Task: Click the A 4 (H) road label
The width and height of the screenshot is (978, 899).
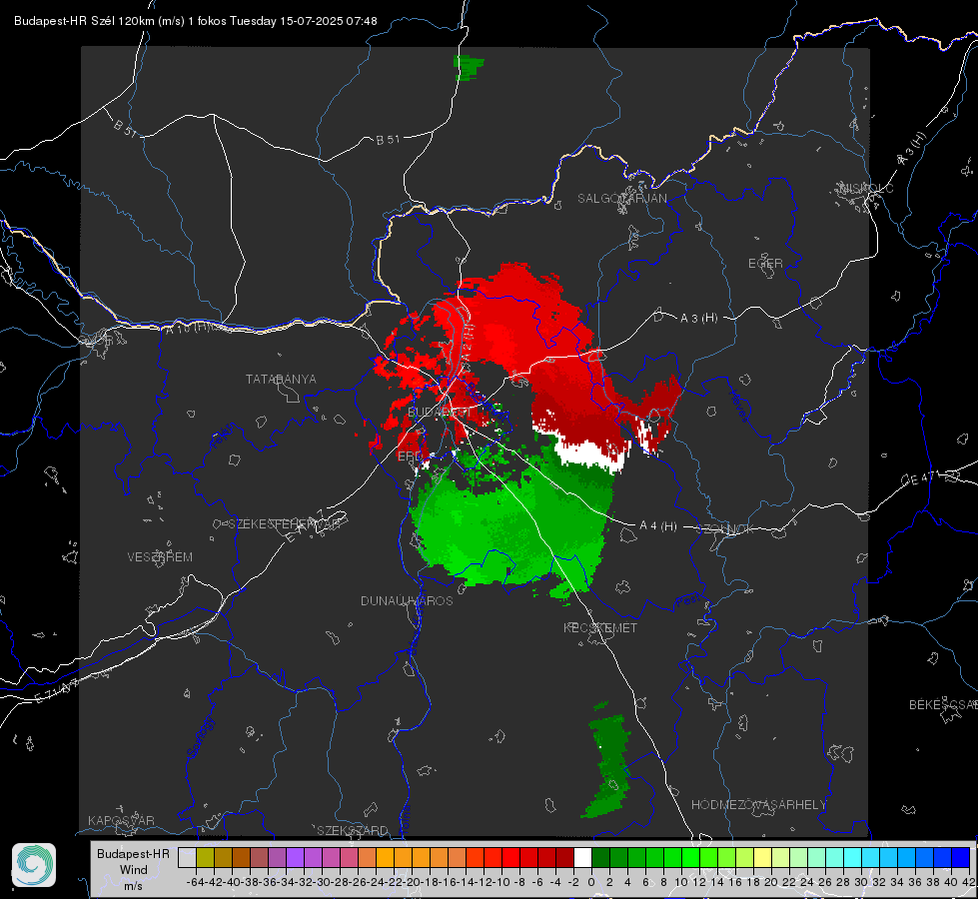Action: pyautogui.click(x=658, y=526)
